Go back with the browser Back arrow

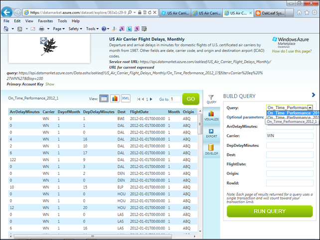pos(7,12)
